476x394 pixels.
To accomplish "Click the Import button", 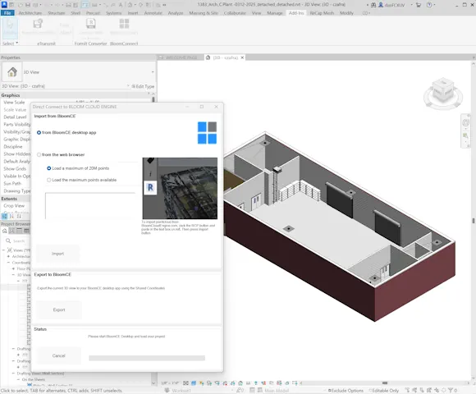I will point(58,254).
